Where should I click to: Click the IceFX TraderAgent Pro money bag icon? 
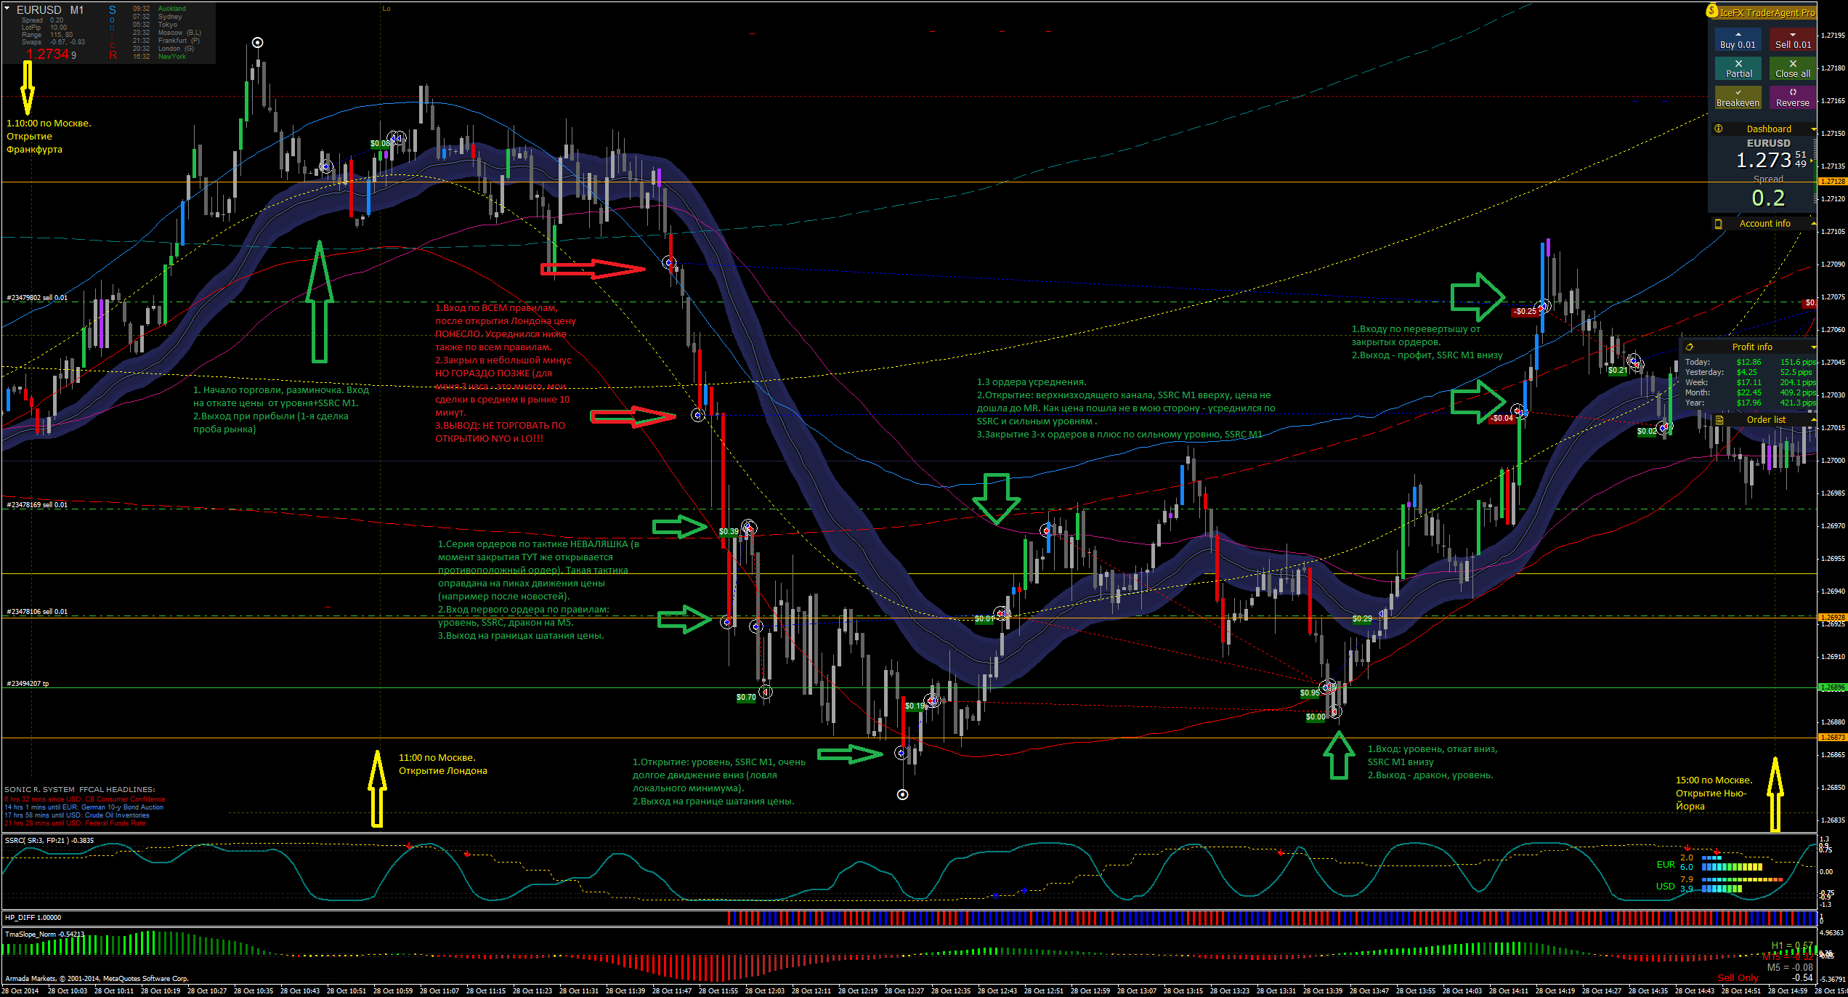[x=1712, y=11]
